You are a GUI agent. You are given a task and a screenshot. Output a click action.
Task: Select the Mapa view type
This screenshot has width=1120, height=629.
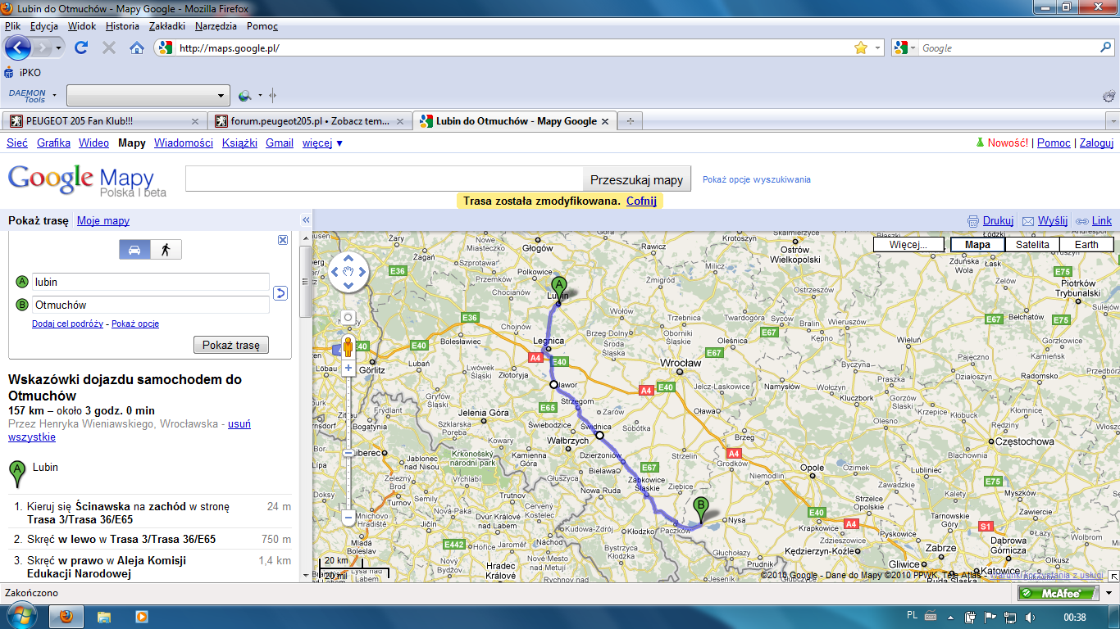977,245
